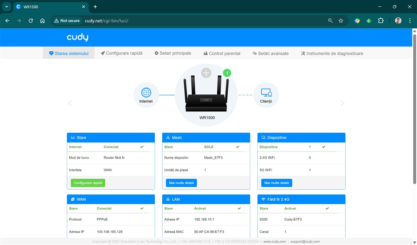Click the green Configurare rapidă button
This screenshot has height=245, width=417.
click(88, 183)
